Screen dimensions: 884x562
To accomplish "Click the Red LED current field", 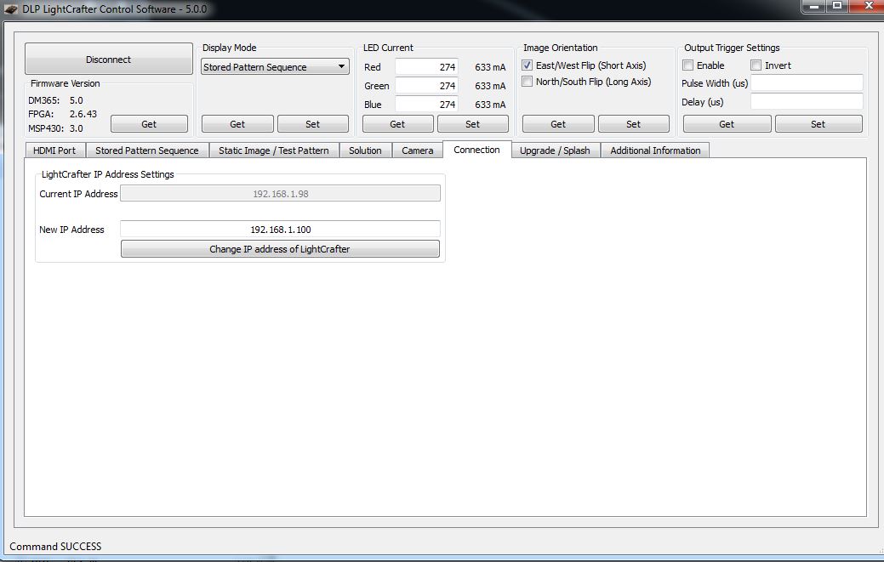I will pos(426,66).
